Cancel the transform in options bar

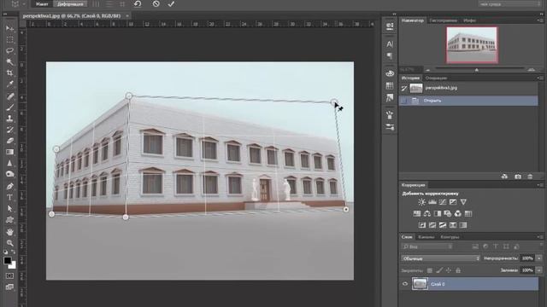(156, 3)
